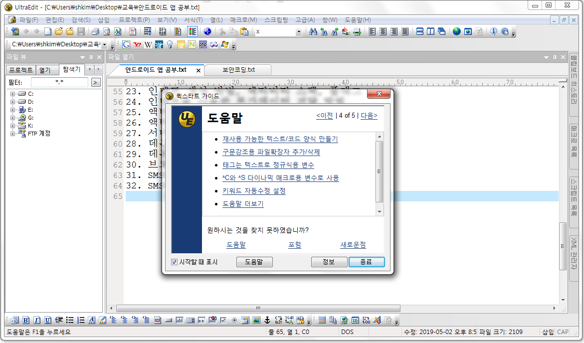
Task: Click the dialog list vertical scrollbar thumb
Action: (x=380, y=171)
